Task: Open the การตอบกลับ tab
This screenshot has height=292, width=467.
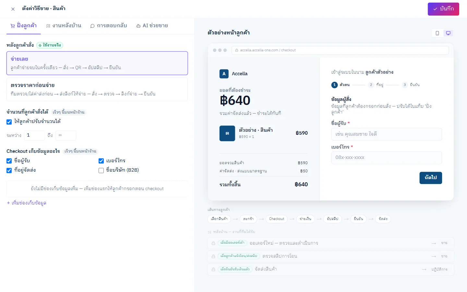Action: point(109,26)
